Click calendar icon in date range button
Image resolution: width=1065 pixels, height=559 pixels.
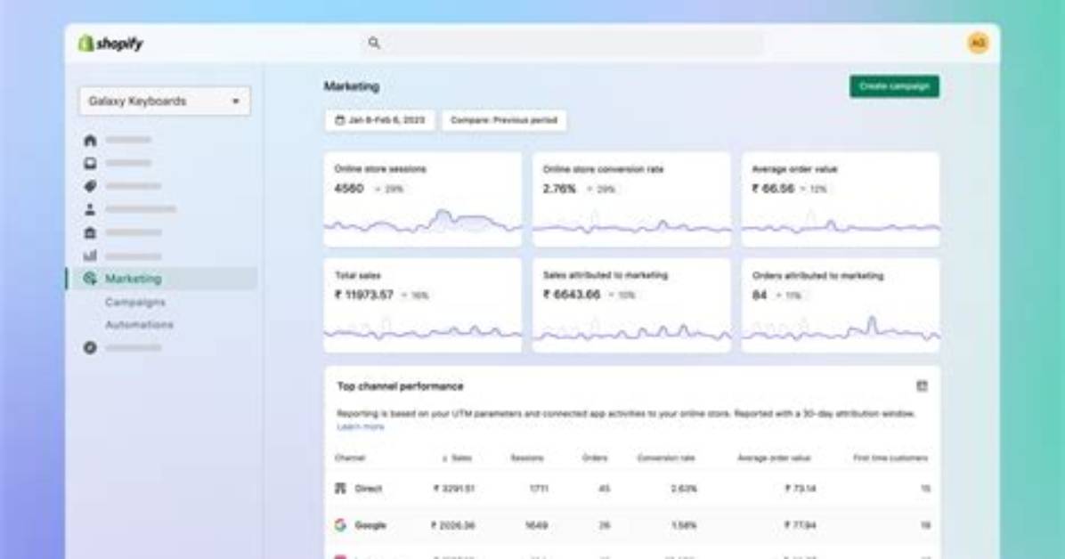(x=339, y=120)
